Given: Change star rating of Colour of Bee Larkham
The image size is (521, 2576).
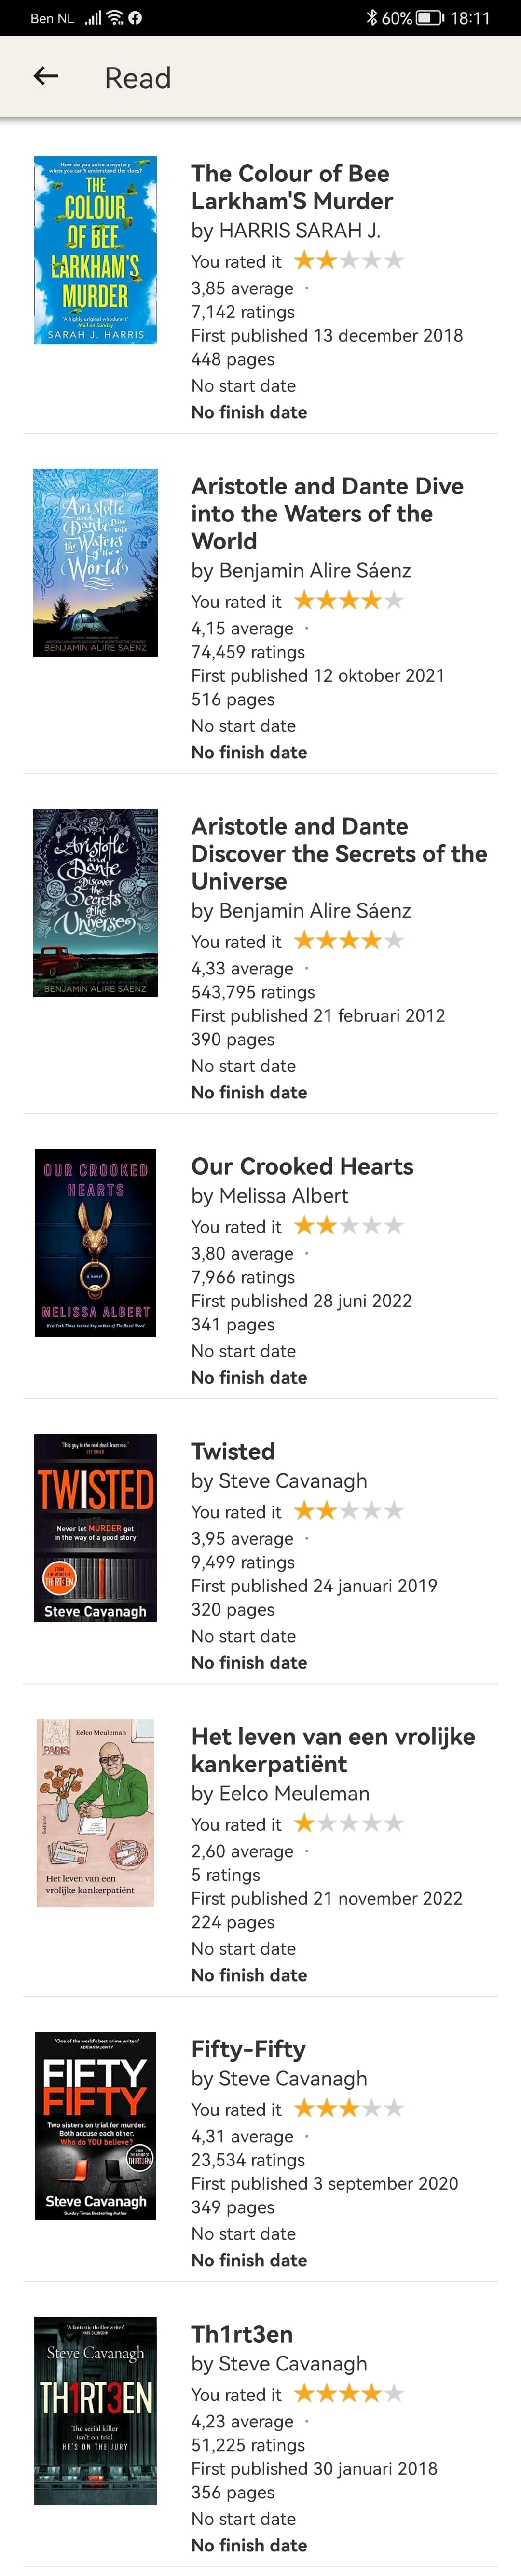Looking at the screenshot, I should point(348,261).
